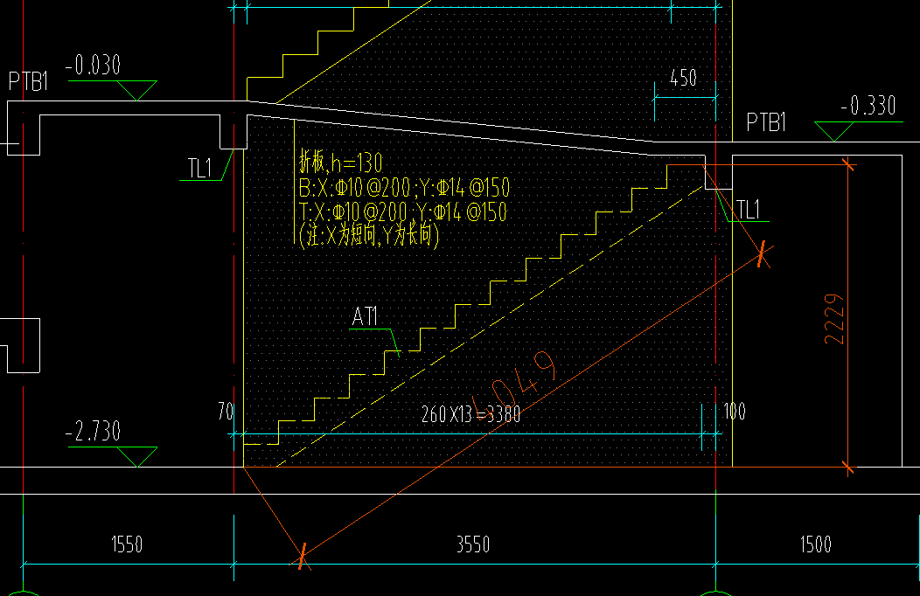The width and height of the screenshot is (920, 596).
Task: Click the green elevation triangle under -2.730
Action: click(x=136, y=456)
